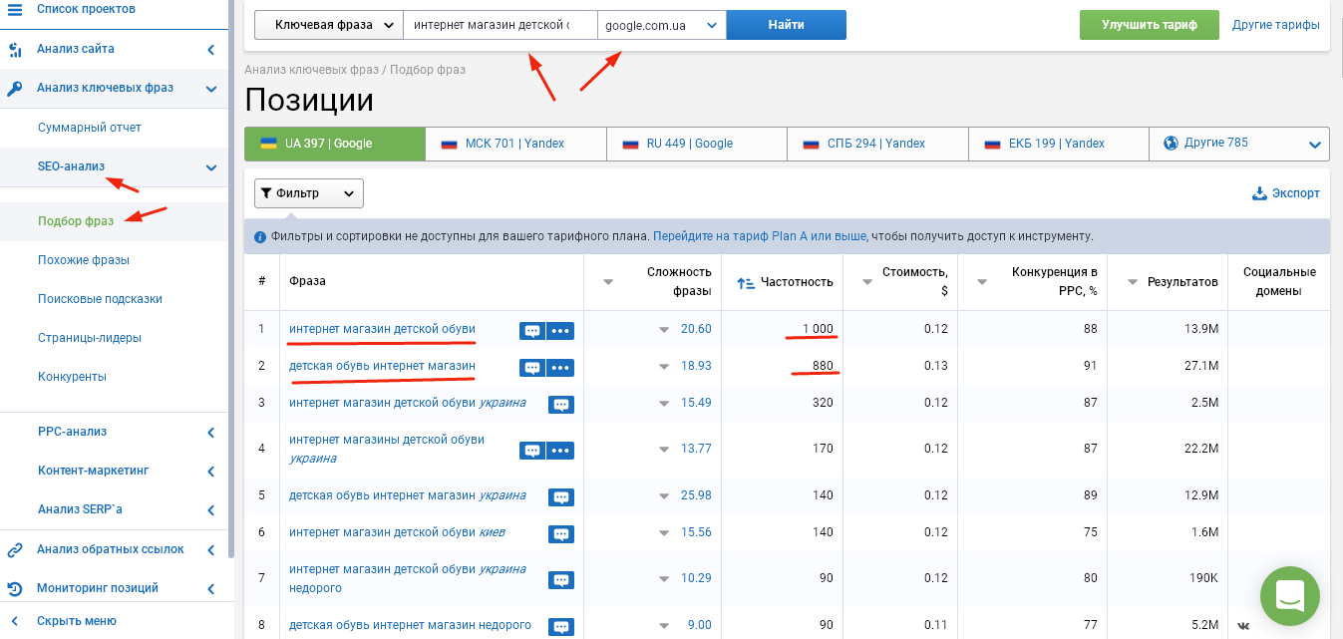The width and height of the screenshot is (1343, 639).
Task: Click the key icon for Анализ ключевых фраз
Action: pos(15,88)
